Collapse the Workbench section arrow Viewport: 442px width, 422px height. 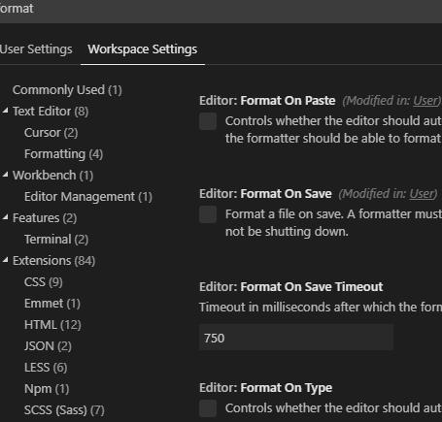click(x=5, y=175)
